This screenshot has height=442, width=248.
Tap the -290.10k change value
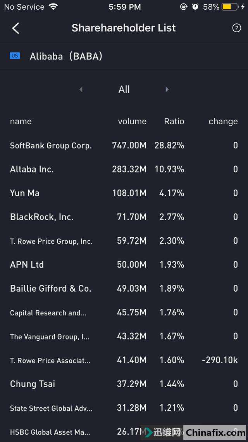[220, 360]
